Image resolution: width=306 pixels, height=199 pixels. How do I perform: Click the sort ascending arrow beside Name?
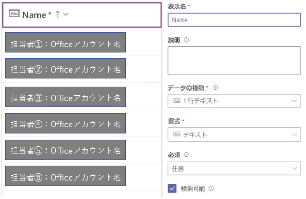(58, 14)
